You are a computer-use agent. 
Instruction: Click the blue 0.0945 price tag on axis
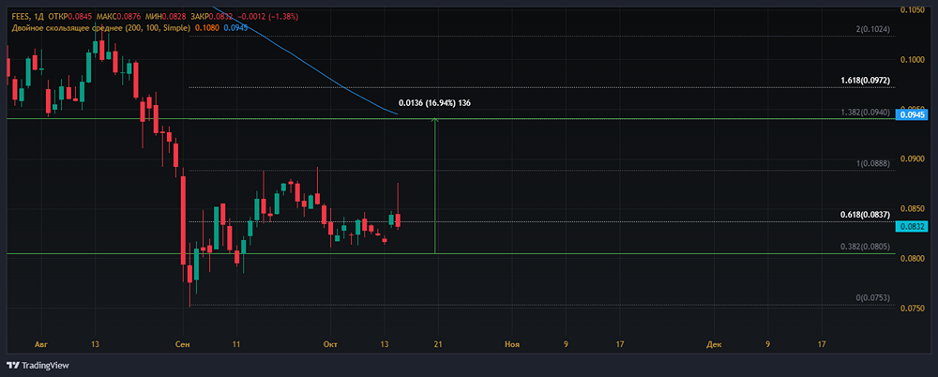click(x=911, y=115)
